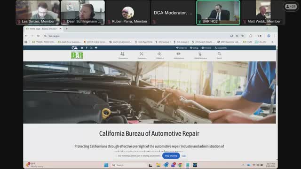301x169 pixels.
Task: Open the Translate link
Action: point(206,48)
